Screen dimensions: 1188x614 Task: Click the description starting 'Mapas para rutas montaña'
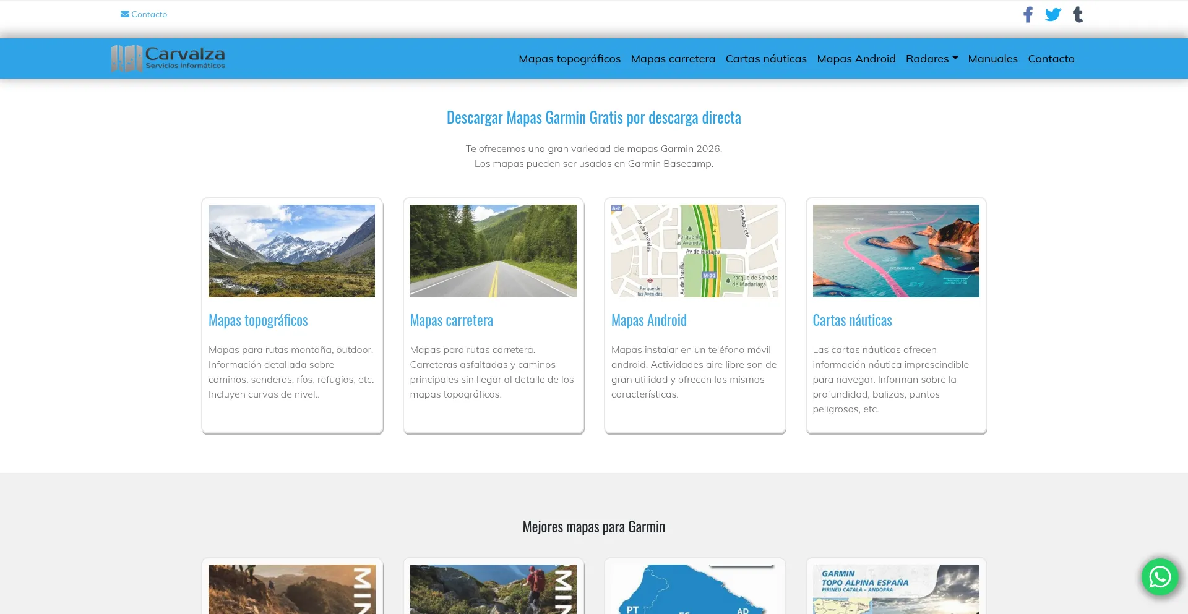click(291, 372)
